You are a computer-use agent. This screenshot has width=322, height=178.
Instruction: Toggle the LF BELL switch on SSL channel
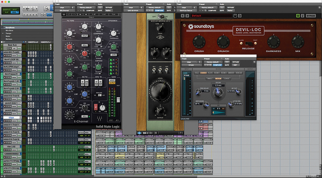pyautogui.click(x=85, y=116)
